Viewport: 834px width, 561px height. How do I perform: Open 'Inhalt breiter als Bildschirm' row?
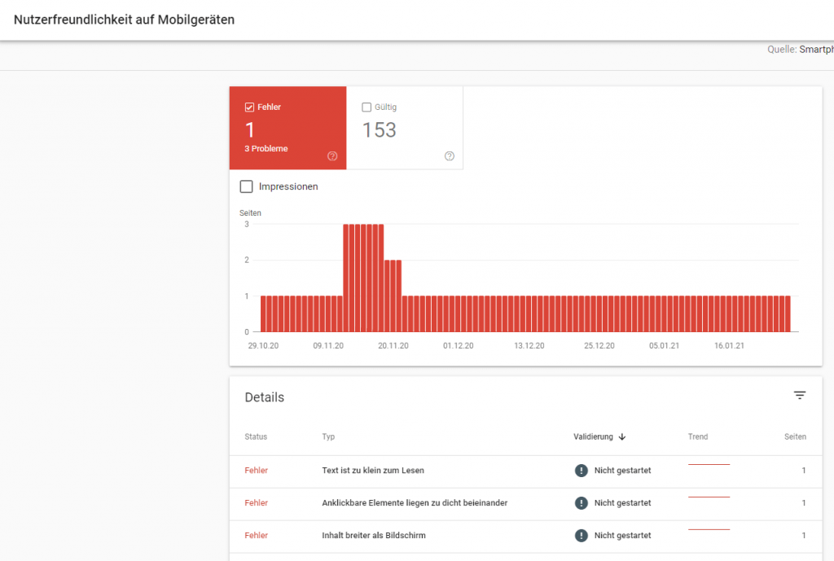525,537
